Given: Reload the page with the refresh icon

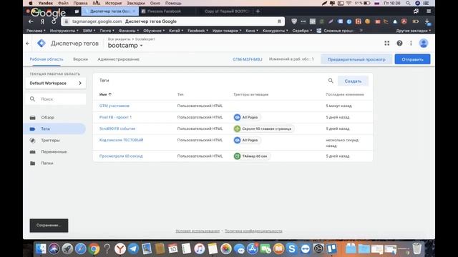Looking at the screenshot, I should tap(54, 21).
